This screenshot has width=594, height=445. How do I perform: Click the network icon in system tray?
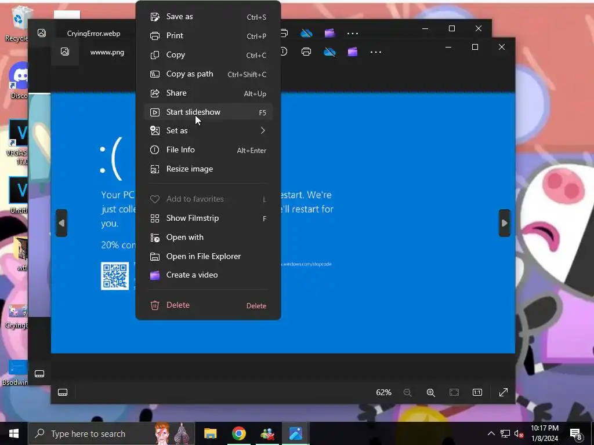pyautogui.click(x=505, y=433)
